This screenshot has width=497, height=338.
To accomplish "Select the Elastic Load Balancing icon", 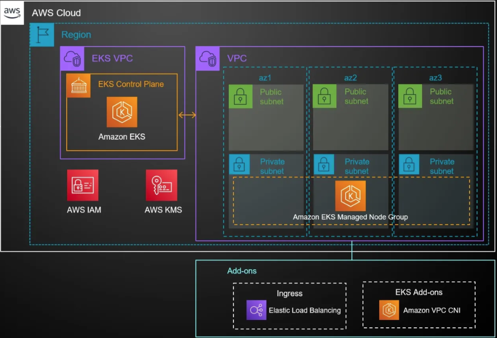I will [x=256, y=310].
